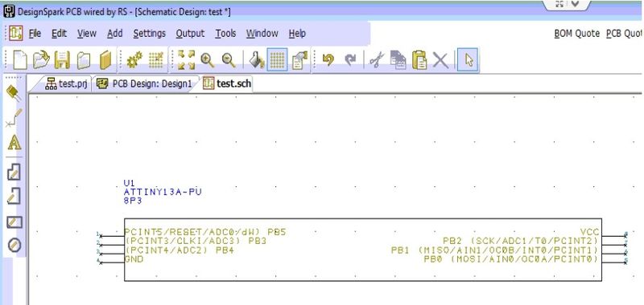Click pin 1 terminal of U1
Screen dimensions: 644x305
coord(101,236)
